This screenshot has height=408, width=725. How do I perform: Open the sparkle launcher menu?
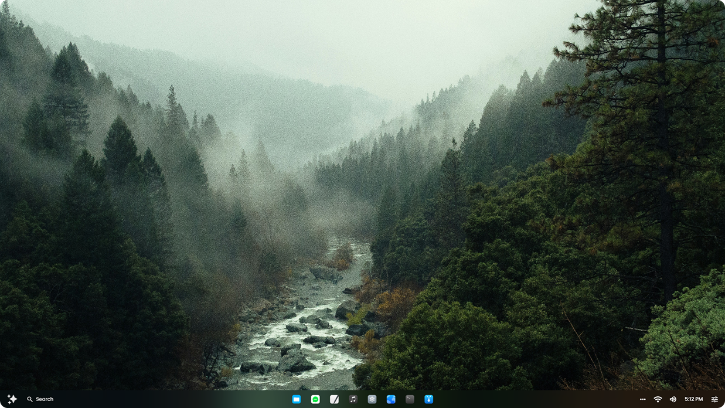(x=12, y=399)
